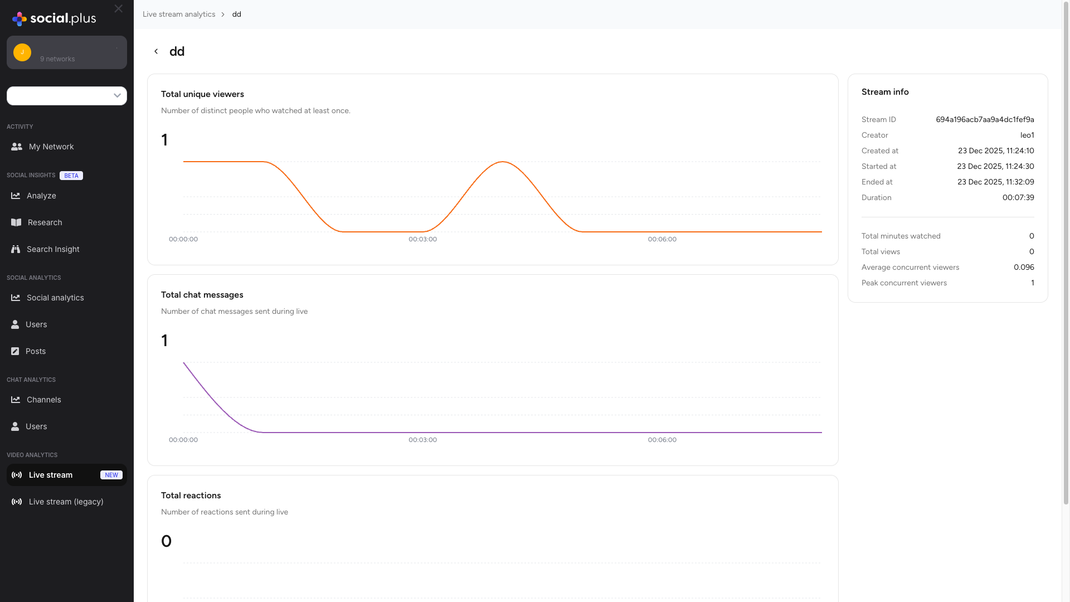1070x602 pixels.
Task: Close the sidebar with the X button
Action: pyautogui.click(x=118, y=9)
